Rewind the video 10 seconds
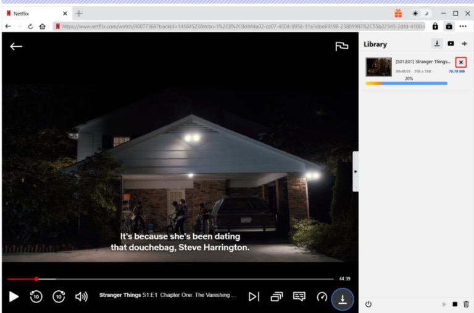This screenshot has width=474, height=313. point(36,296)
